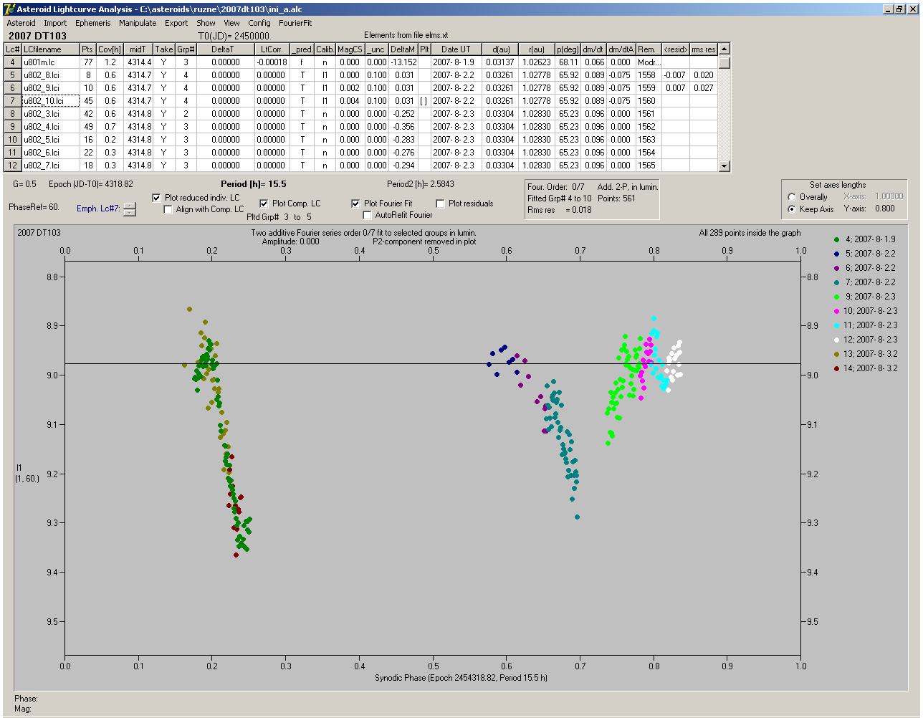Click the Cov[h] column header
This screenshot has height=718, width=923.
pyautogui.click(x=110, y=49)
